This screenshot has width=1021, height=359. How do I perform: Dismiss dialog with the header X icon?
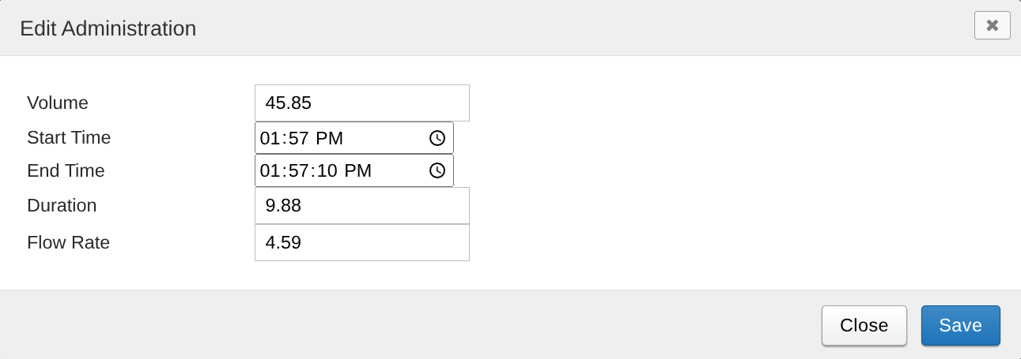pyautogui.click(x=992, y=25)
